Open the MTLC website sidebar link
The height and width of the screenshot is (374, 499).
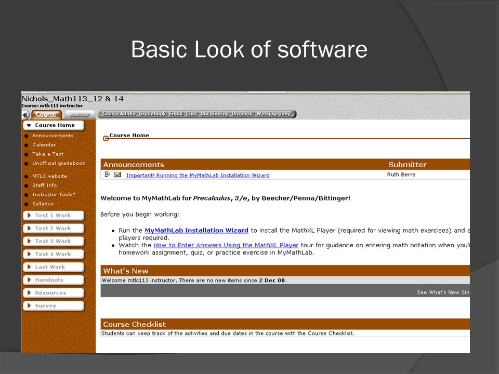[x=49, y=176]
